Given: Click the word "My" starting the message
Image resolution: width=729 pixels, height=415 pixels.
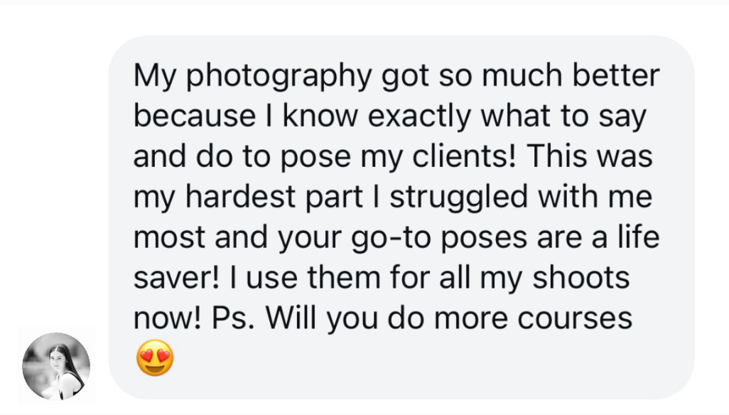Looking at the screenshot, I should (155, 77).
